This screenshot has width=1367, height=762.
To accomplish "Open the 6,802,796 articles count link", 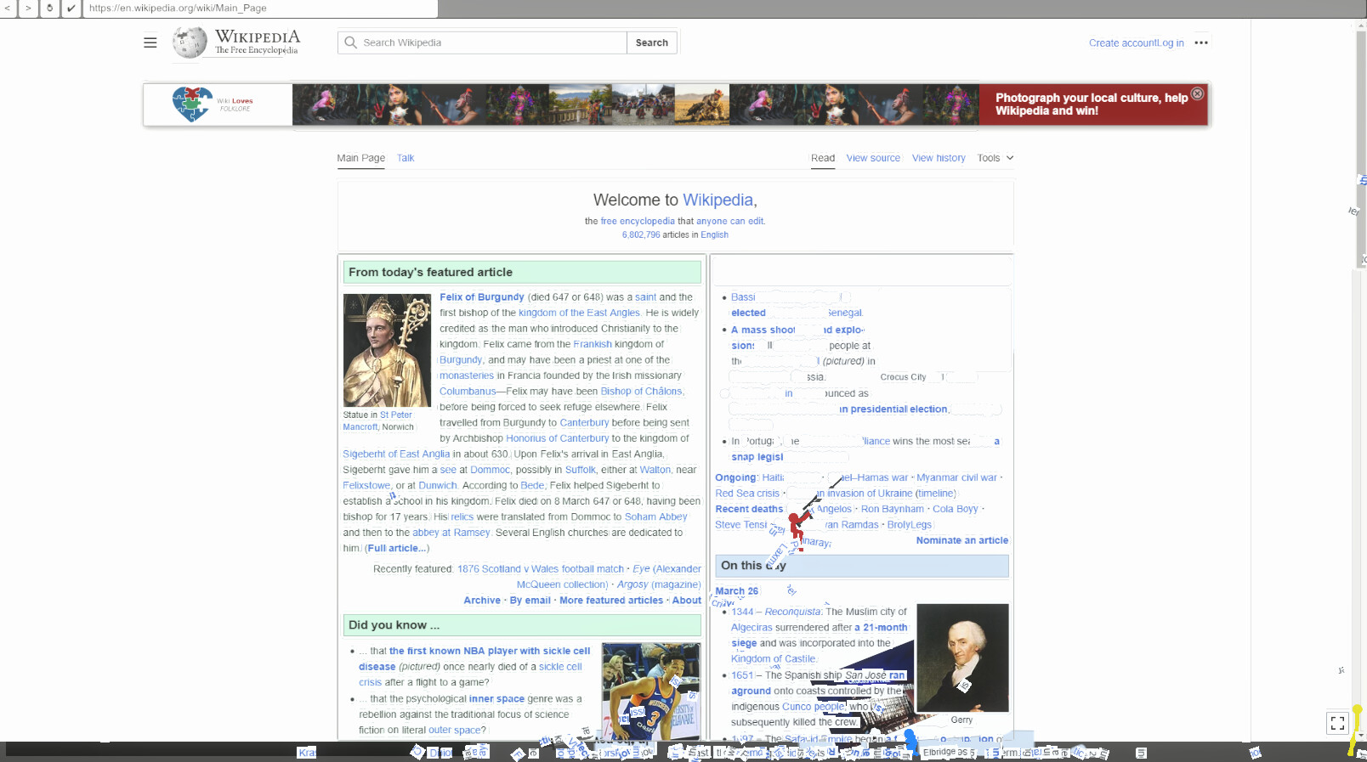I will tap(641, 234).
